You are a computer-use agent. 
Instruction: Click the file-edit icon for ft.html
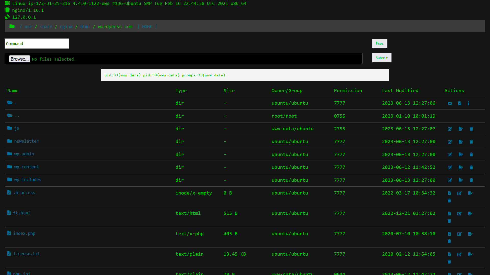(449, 214)
